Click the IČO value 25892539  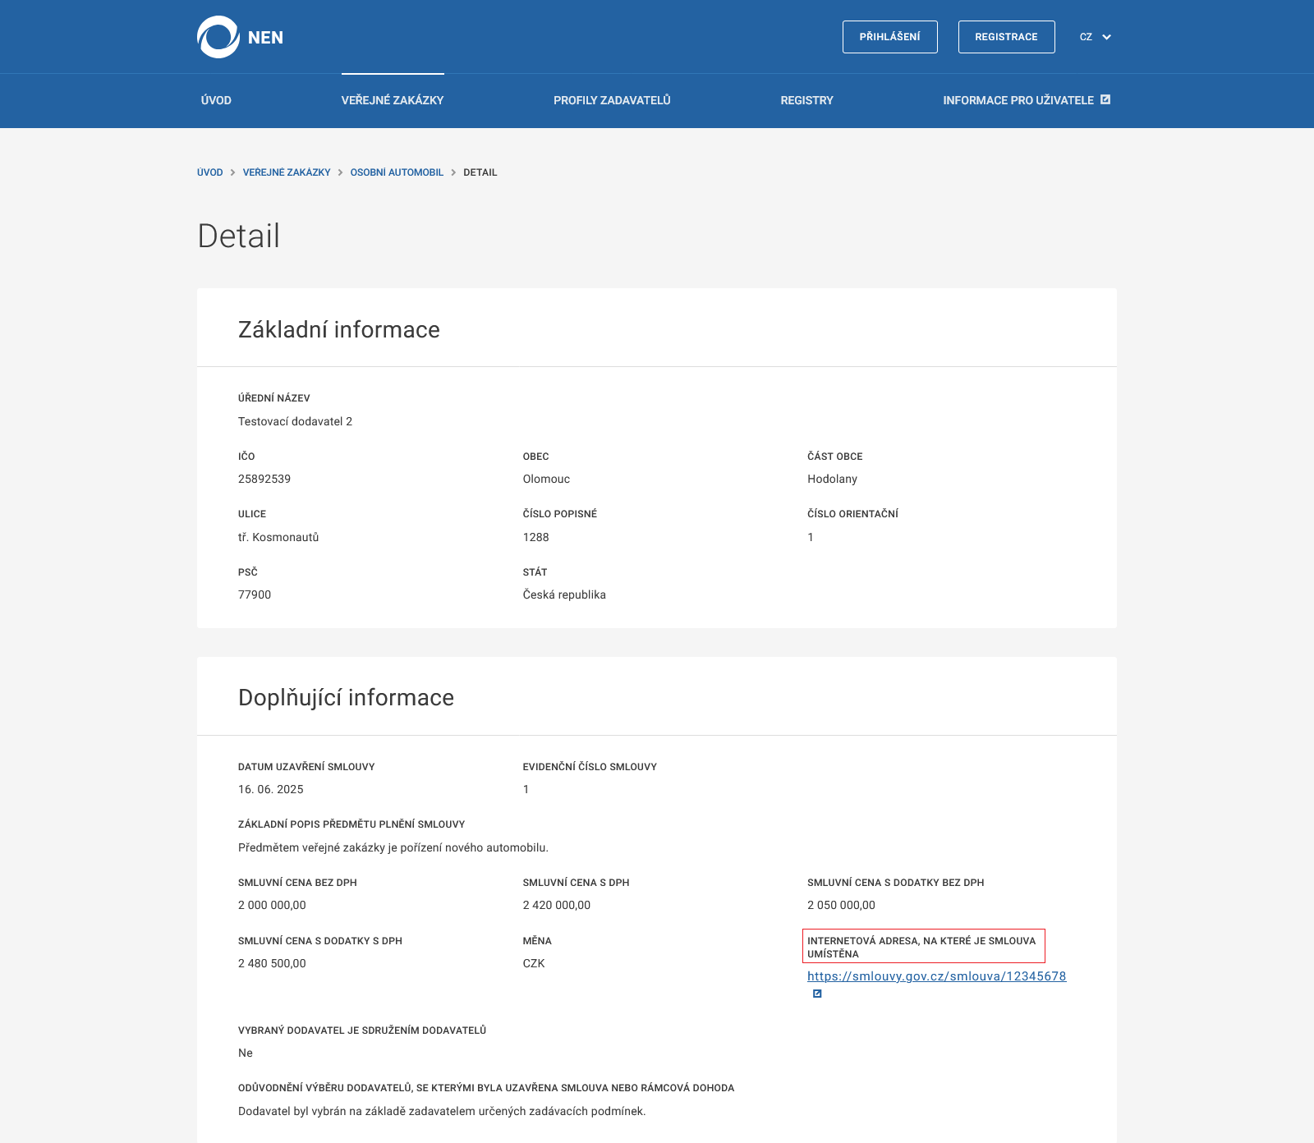pyautogui.click(x=264, y=479)
